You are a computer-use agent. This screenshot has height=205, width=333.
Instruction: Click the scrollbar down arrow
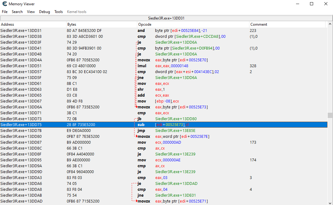point(330,203)
